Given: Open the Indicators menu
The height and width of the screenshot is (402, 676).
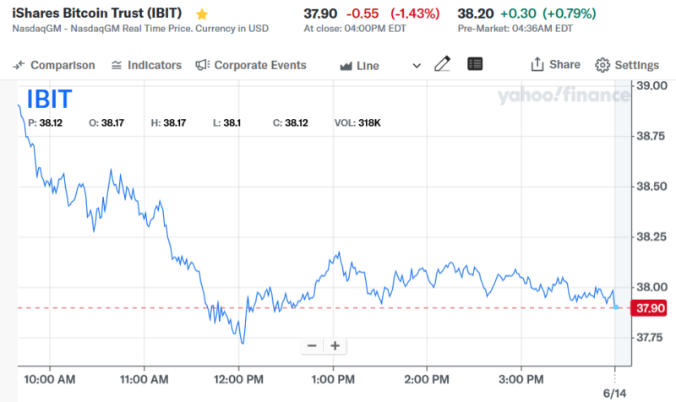Looking at the screenshot, I should click(146, 65).
